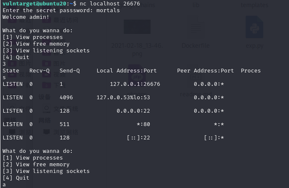Click the Send-Q column header

click(x=70, y=71)
